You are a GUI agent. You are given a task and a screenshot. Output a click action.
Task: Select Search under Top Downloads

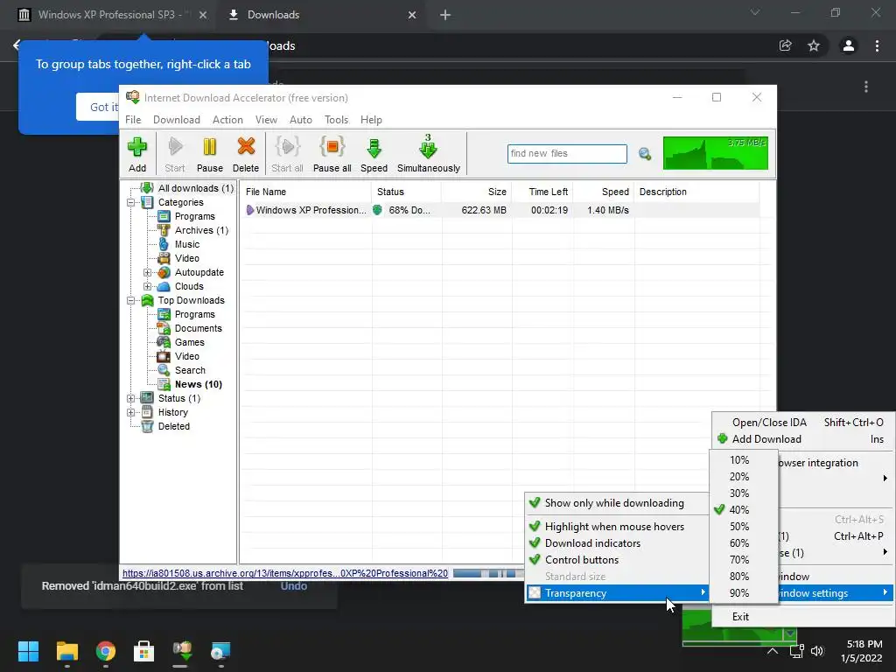click(x=190, y=370)
